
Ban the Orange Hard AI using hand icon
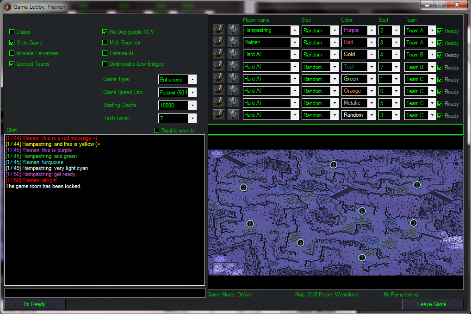pos(233,90)
